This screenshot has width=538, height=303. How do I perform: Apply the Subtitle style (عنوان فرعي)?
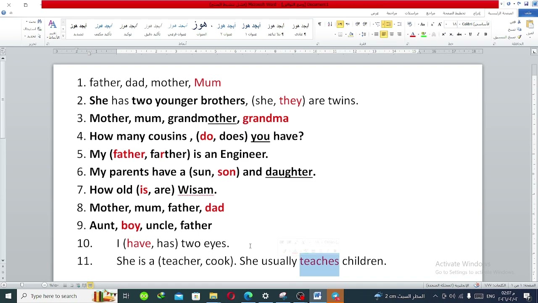[x=177, y=29]
